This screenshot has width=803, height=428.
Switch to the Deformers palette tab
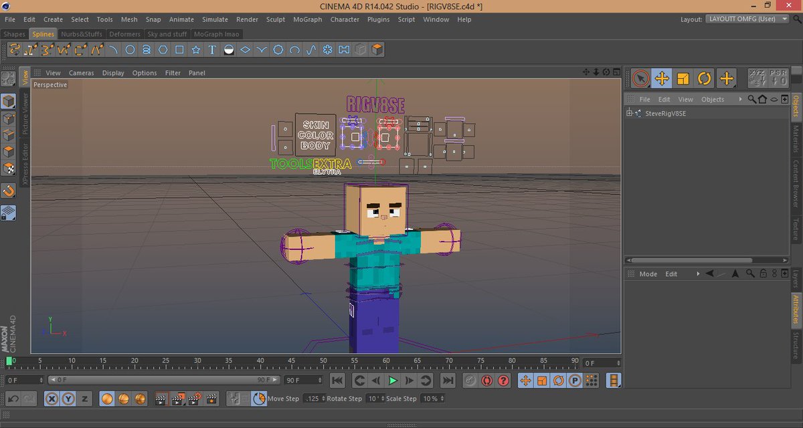[125, 34]
